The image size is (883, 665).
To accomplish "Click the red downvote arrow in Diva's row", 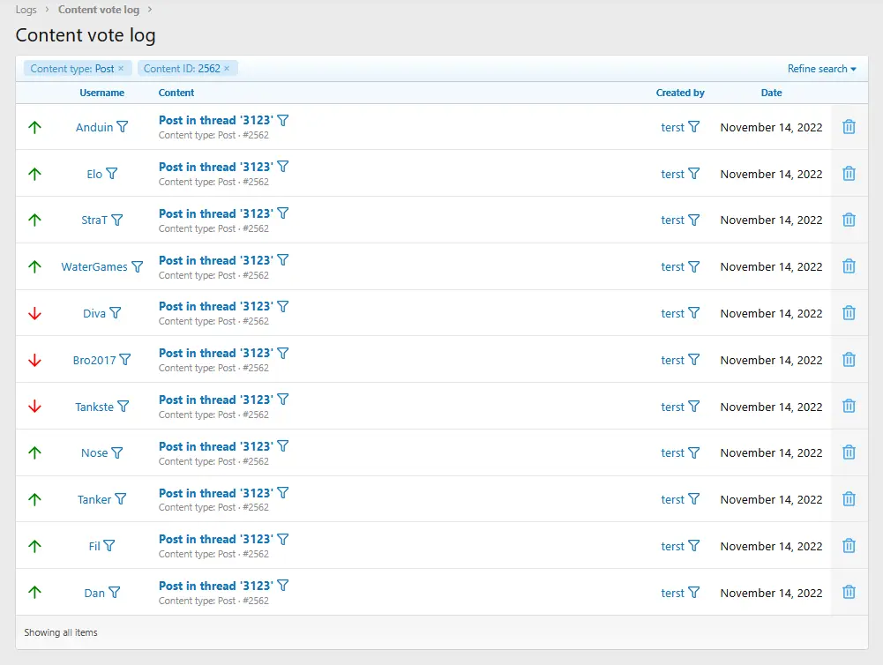I will [x=35, y=313].
